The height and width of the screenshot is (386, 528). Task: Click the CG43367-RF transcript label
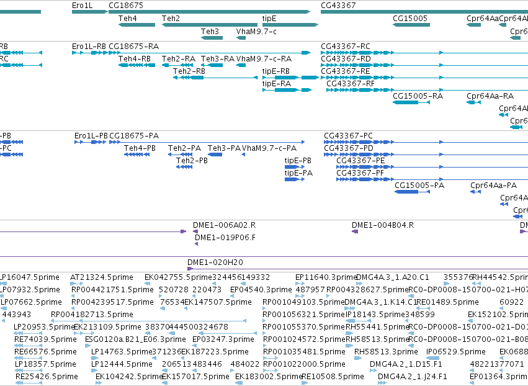(351, 84)
